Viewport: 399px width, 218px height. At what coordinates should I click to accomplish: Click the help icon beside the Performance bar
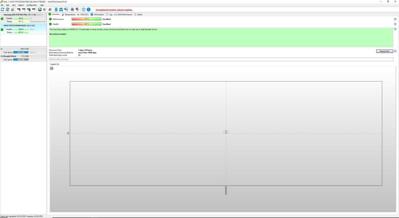point(395,19)
